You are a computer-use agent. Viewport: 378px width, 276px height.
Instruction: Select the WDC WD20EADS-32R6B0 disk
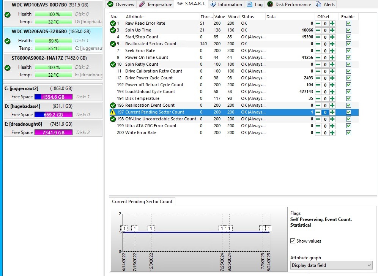53,40
